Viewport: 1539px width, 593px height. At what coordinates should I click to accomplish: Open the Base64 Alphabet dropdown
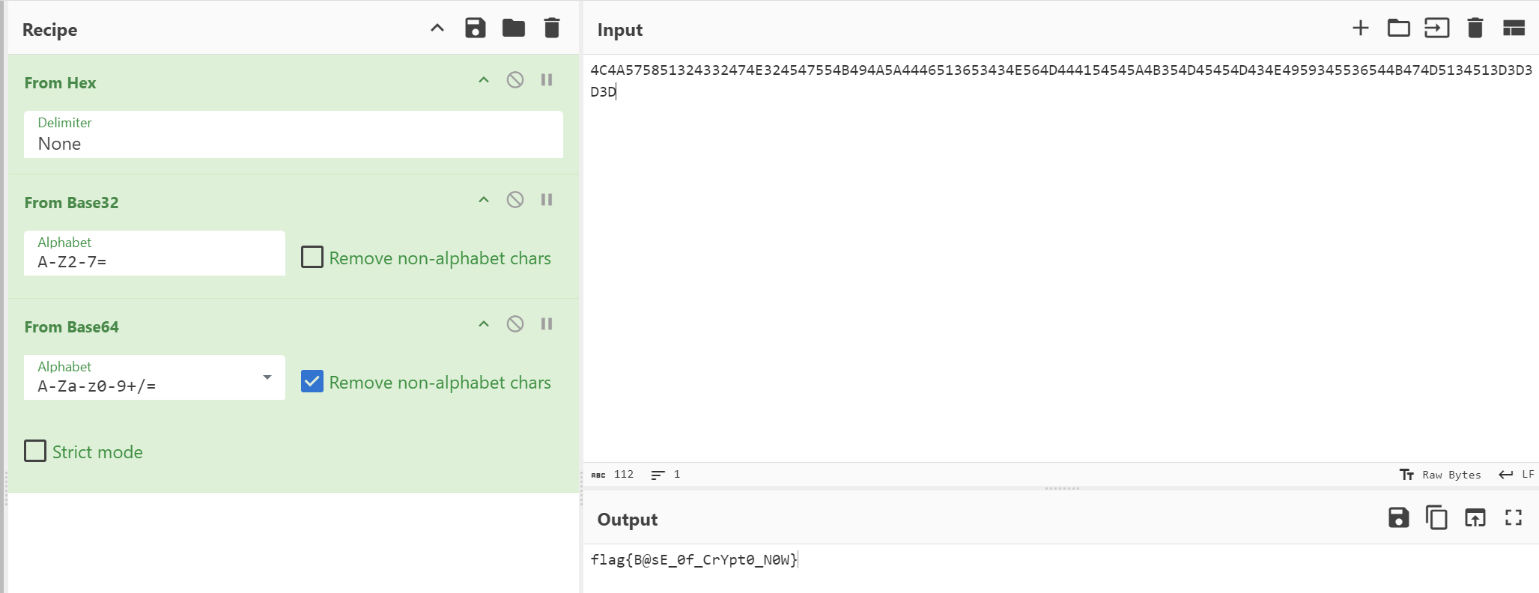point(267,377)
